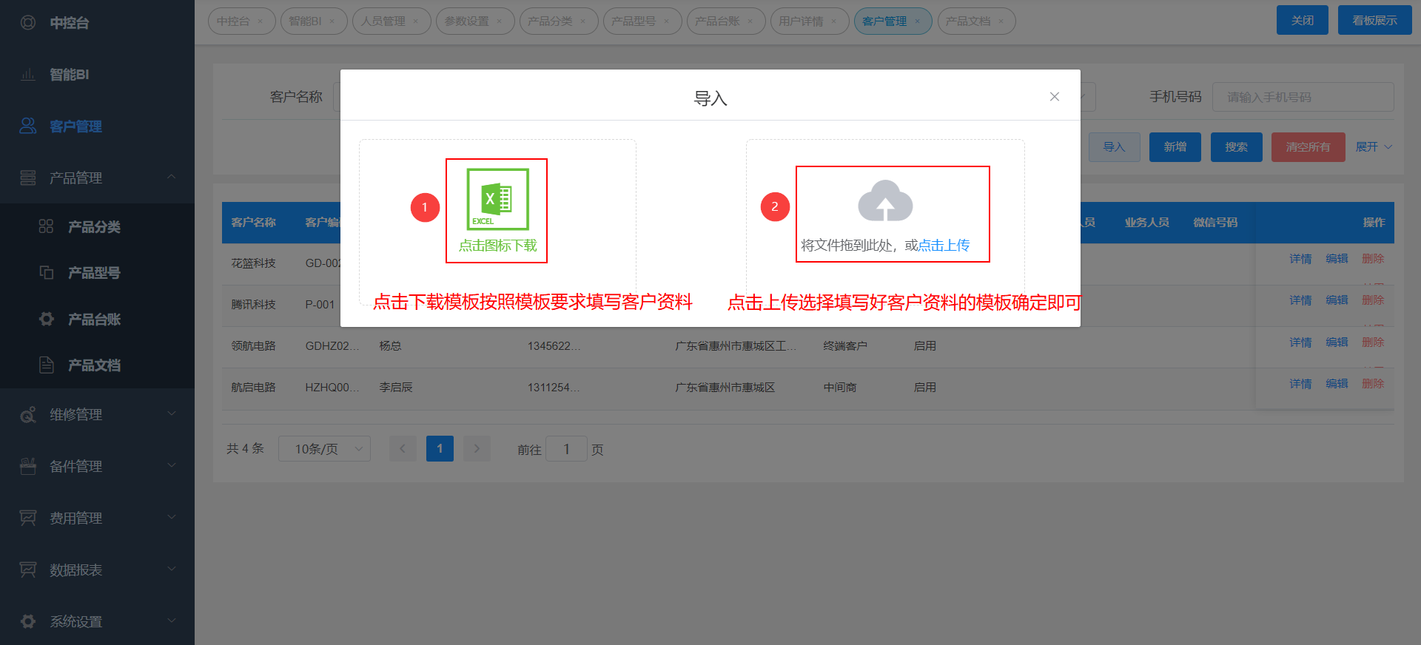Click the 点击上传 upload link

point(944,246)
